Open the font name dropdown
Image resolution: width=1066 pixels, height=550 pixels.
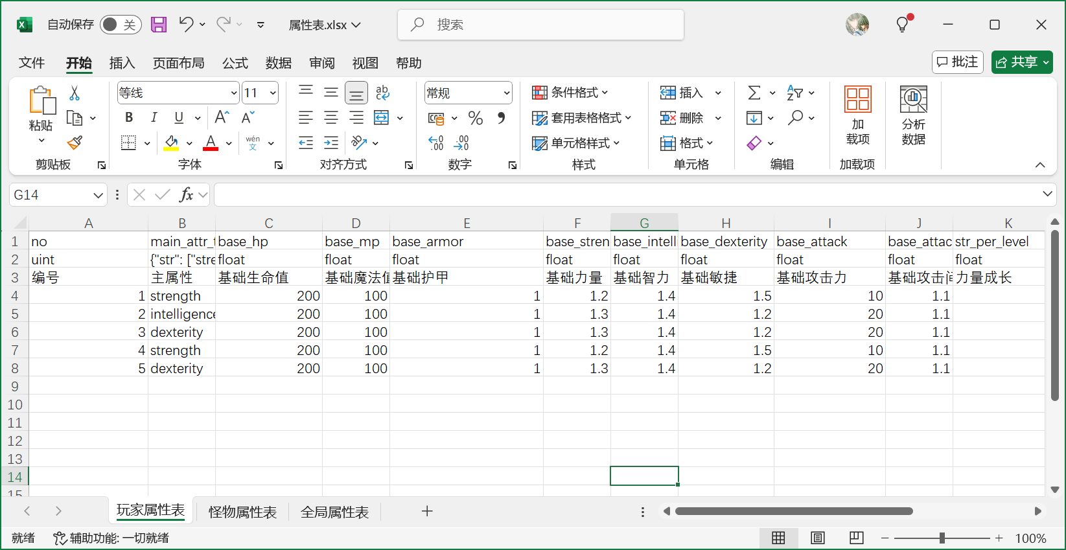click(x=234, y=93)
